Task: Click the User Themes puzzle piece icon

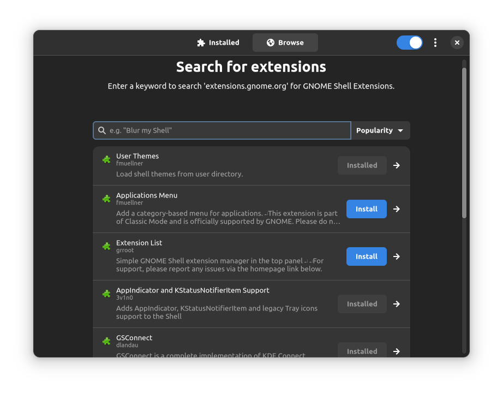Action: pyautogui.click(x=106, y=159)
